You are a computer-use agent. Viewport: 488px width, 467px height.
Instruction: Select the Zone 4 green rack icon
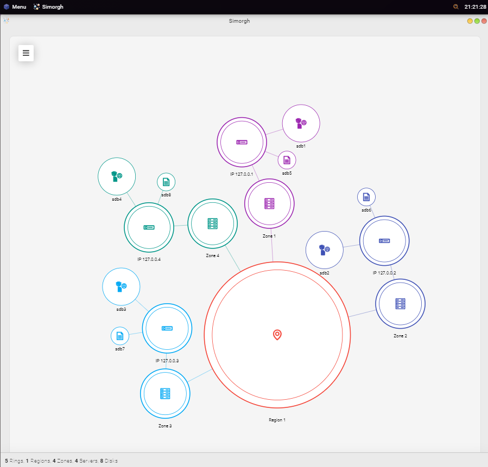click(212, 223)
